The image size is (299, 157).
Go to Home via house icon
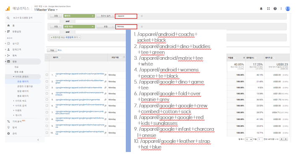pos(8,25)
